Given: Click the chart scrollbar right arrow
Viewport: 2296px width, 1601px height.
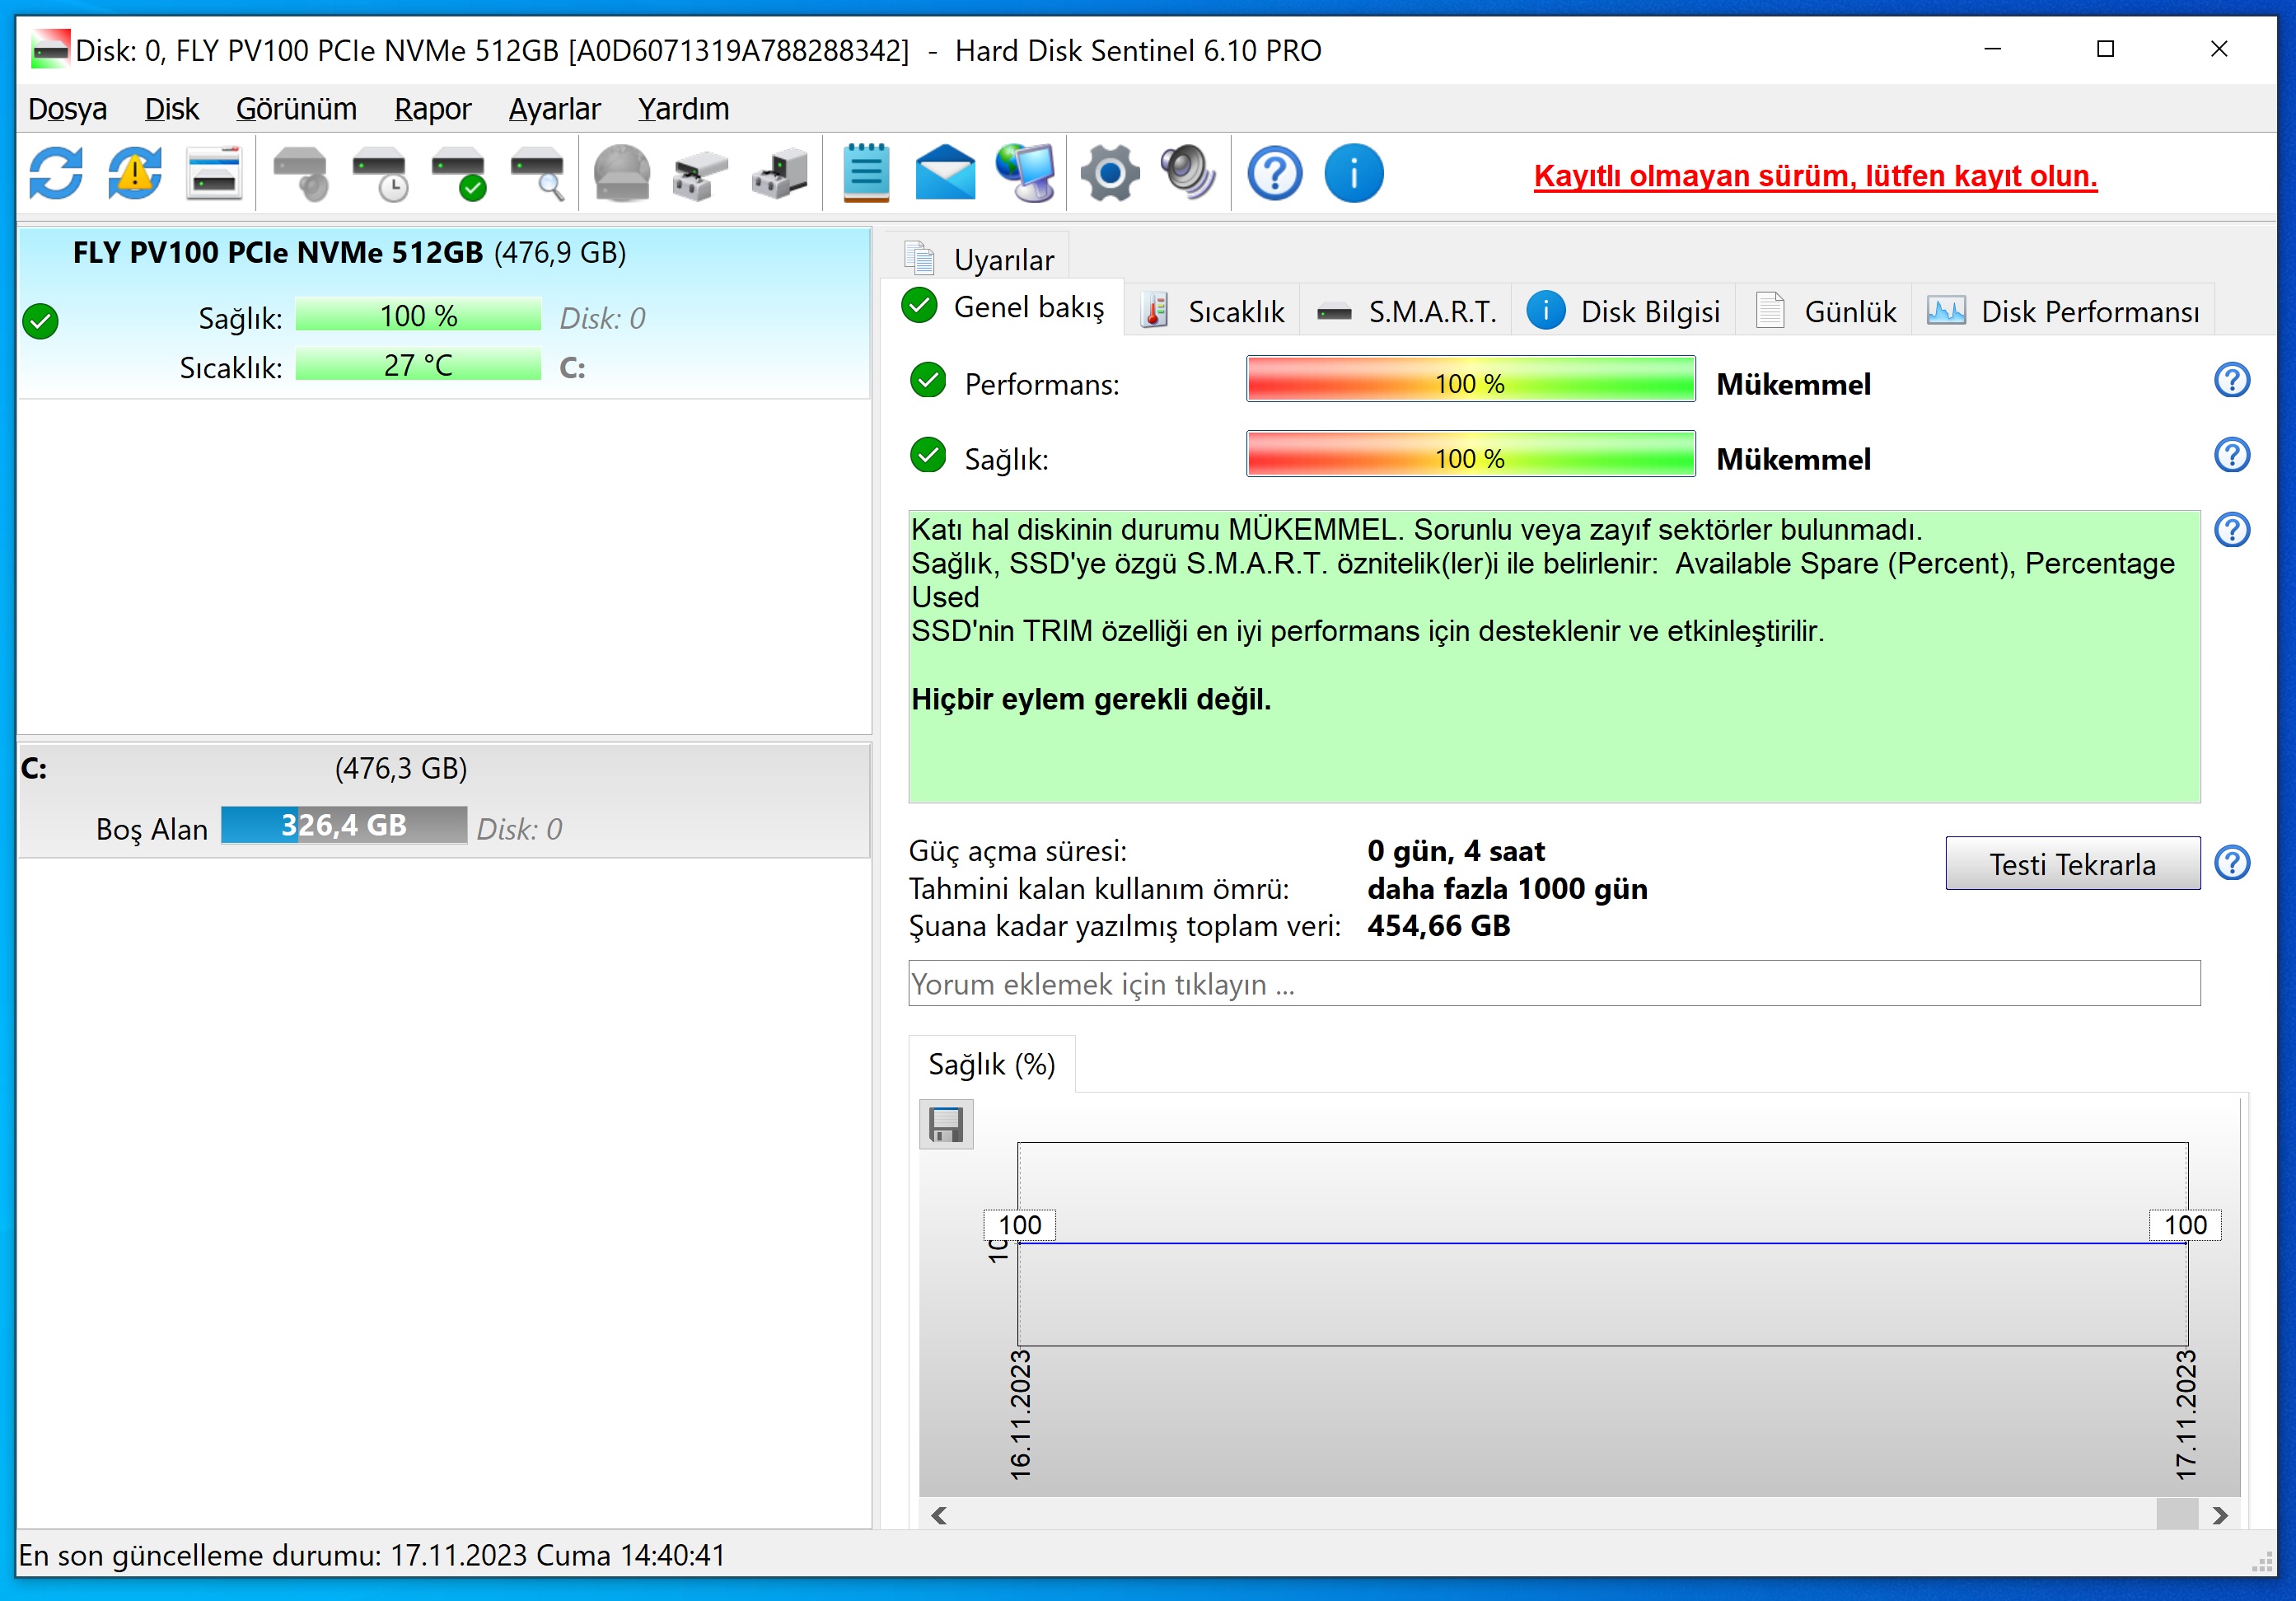Looking at the screenshot, I should tap(2220, 1516).
